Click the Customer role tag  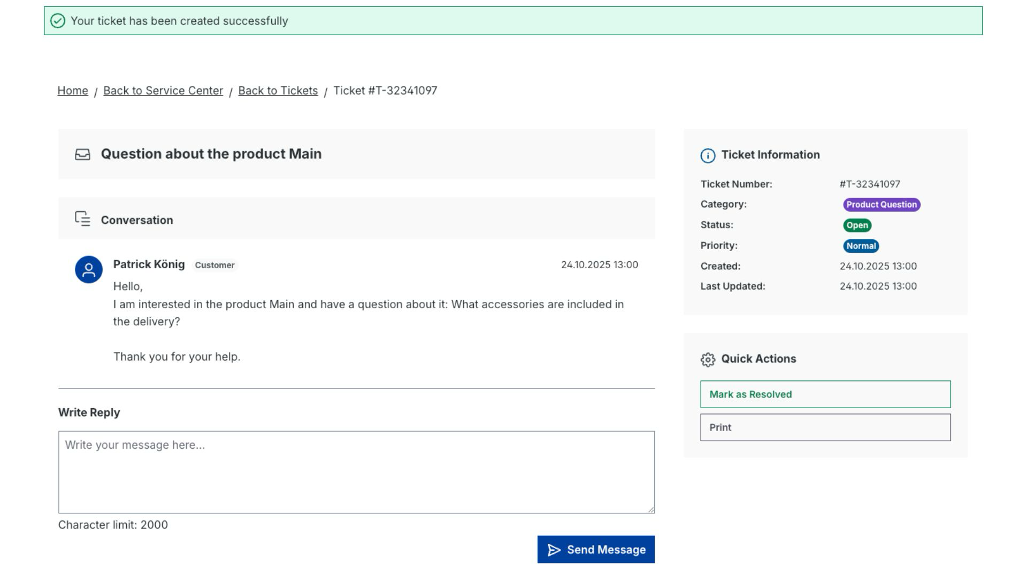(x=214, y=266)
